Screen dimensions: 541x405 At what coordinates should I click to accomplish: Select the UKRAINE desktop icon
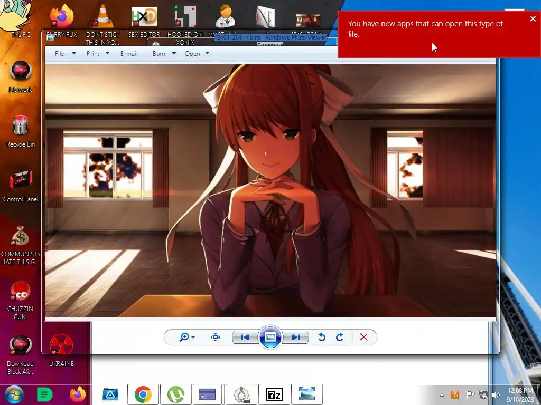61,351
